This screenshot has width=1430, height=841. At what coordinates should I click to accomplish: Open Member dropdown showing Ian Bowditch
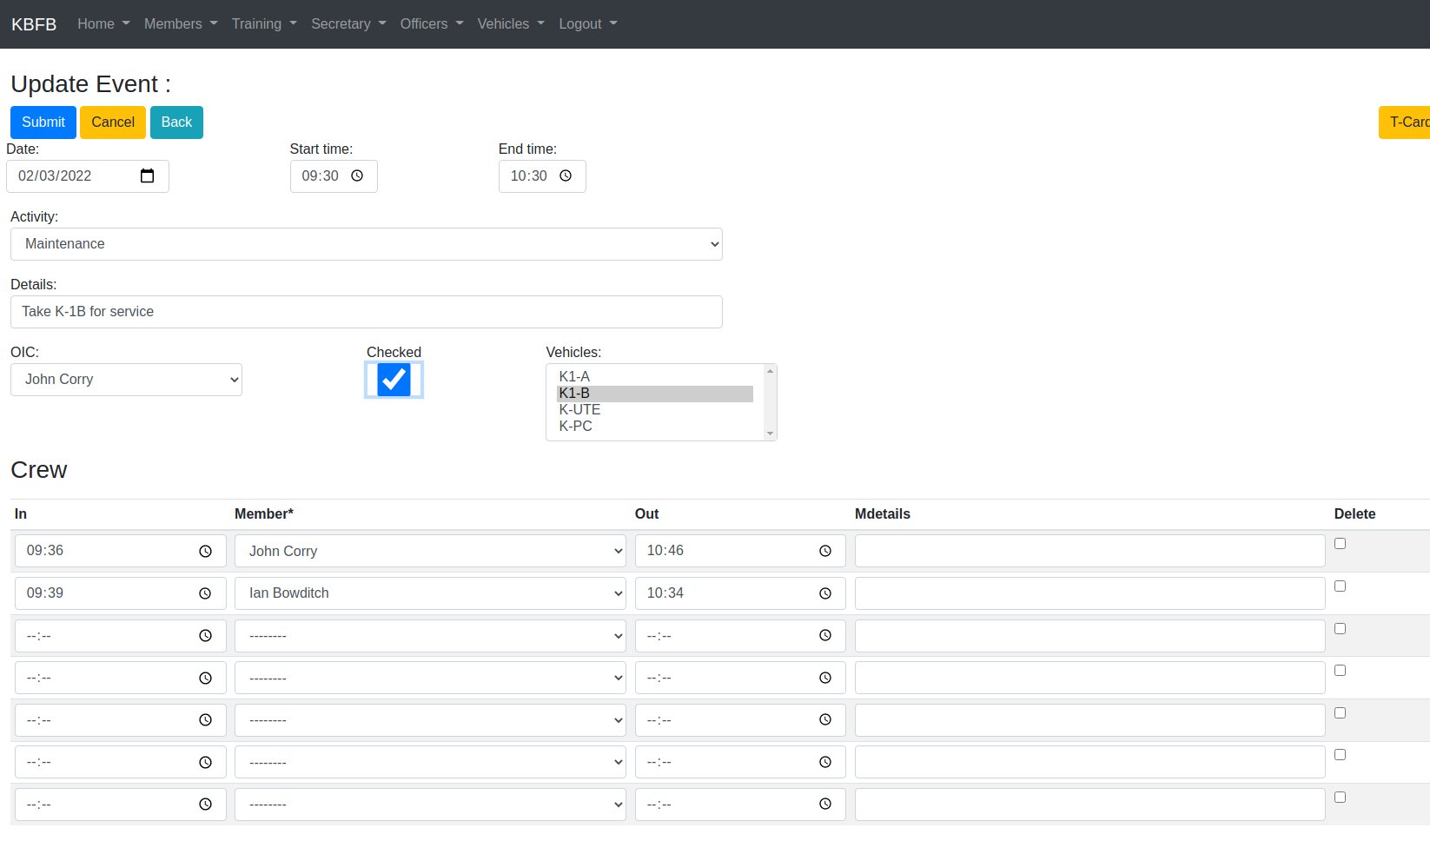coord(430,593)
